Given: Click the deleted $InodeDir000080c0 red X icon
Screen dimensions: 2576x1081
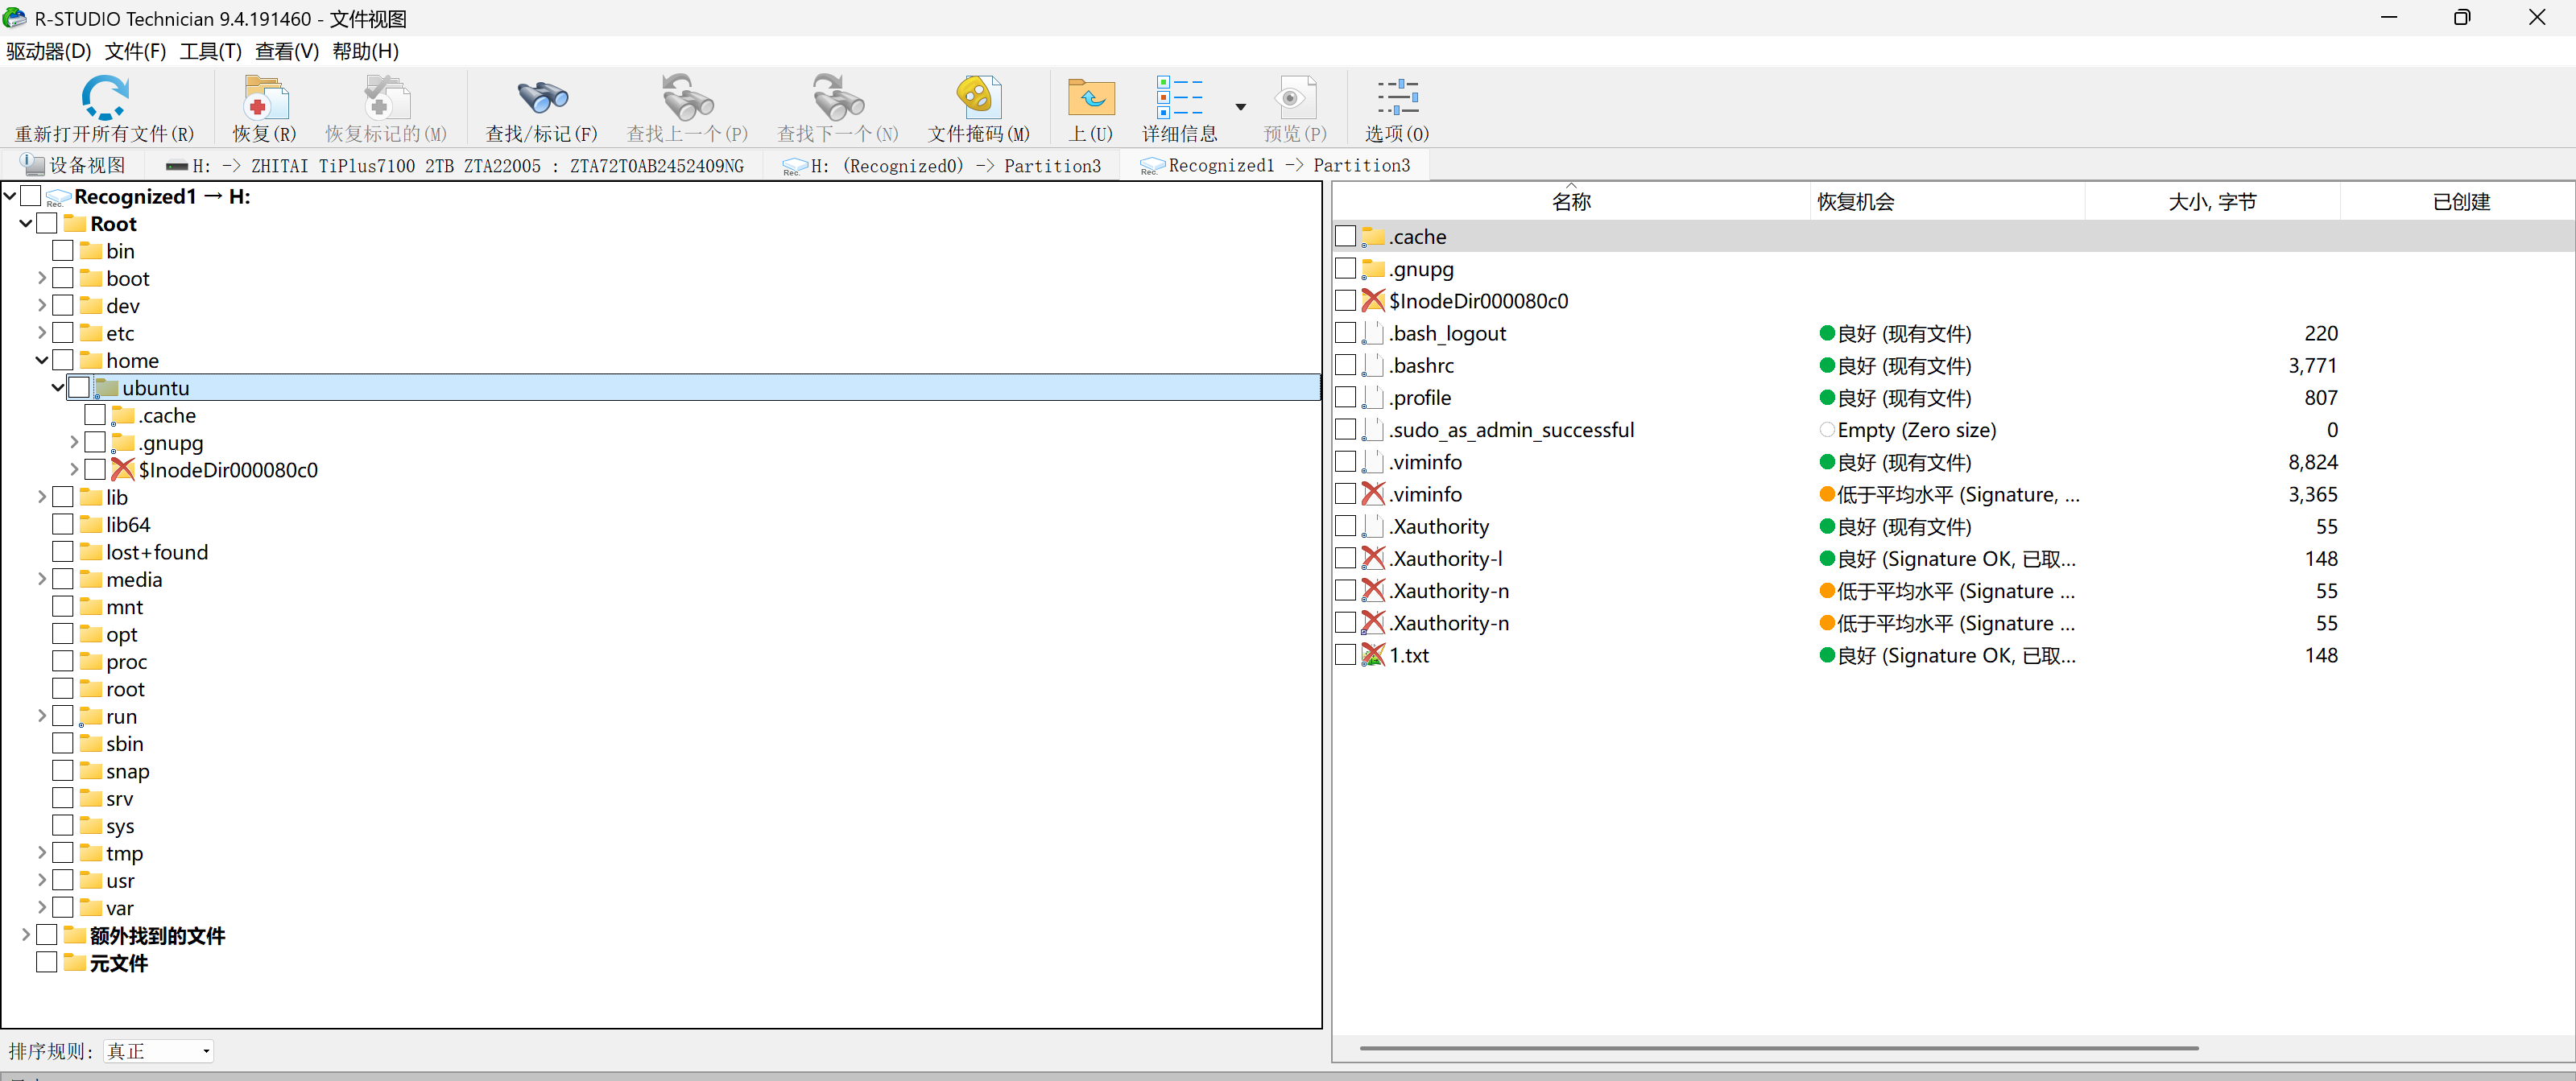Looking at the screenshot, I should (x=1373, y=301).
